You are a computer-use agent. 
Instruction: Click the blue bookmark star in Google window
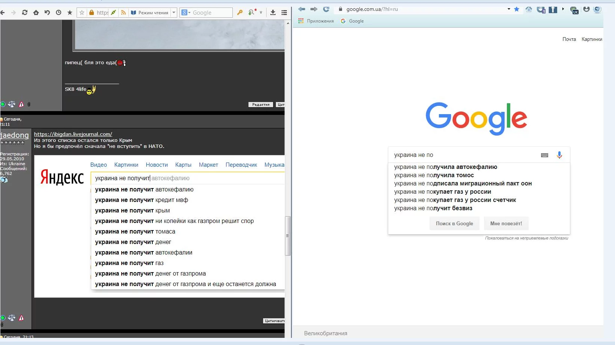[517, 9]
